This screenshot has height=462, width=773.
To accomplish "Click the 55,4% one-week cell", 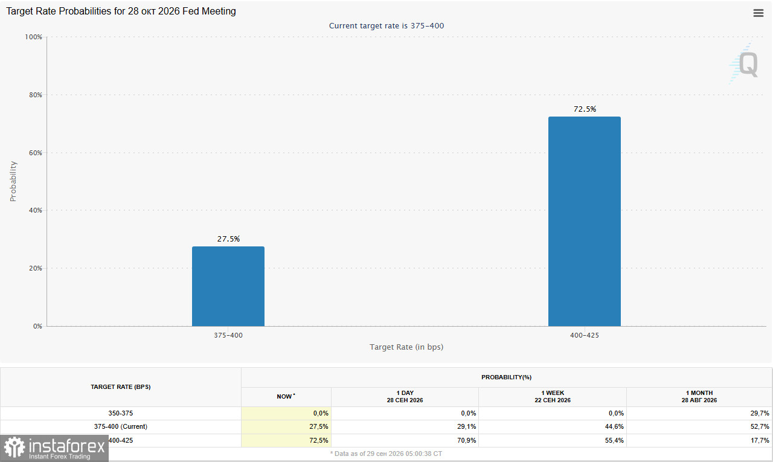I will [x=552, y=440].
